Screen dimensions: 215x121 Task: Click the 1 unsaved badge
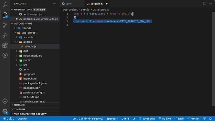tap(39, 10)
